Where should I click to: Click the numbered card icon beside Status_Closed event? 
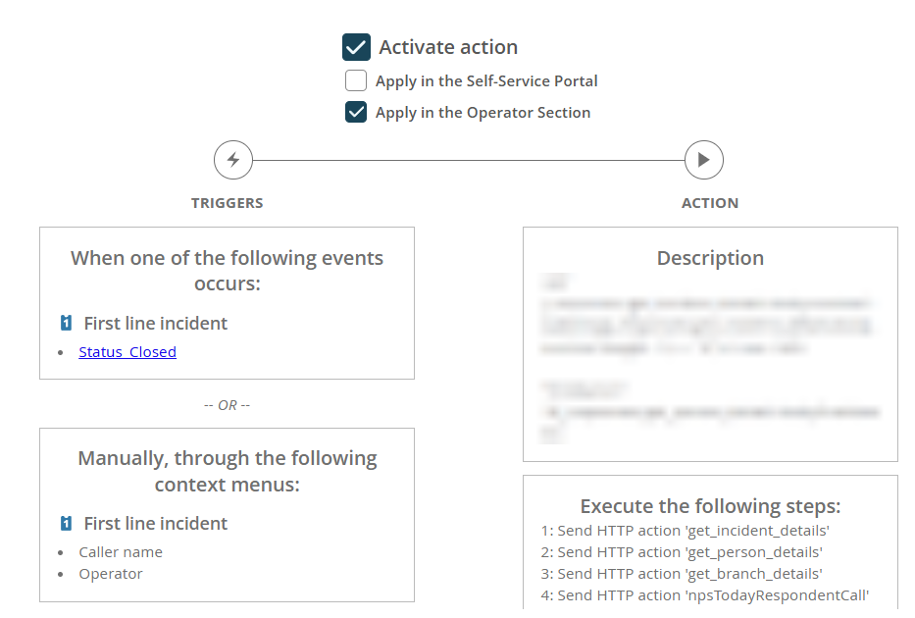pyautogui.click(x=66, y=323)
